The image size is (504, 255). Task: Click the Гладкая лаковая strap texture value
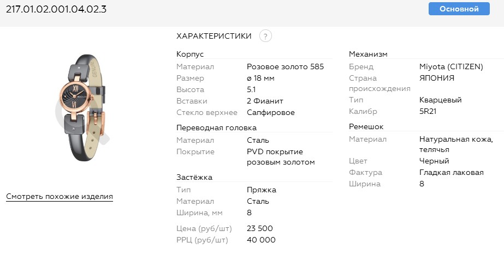coord(452,172)
